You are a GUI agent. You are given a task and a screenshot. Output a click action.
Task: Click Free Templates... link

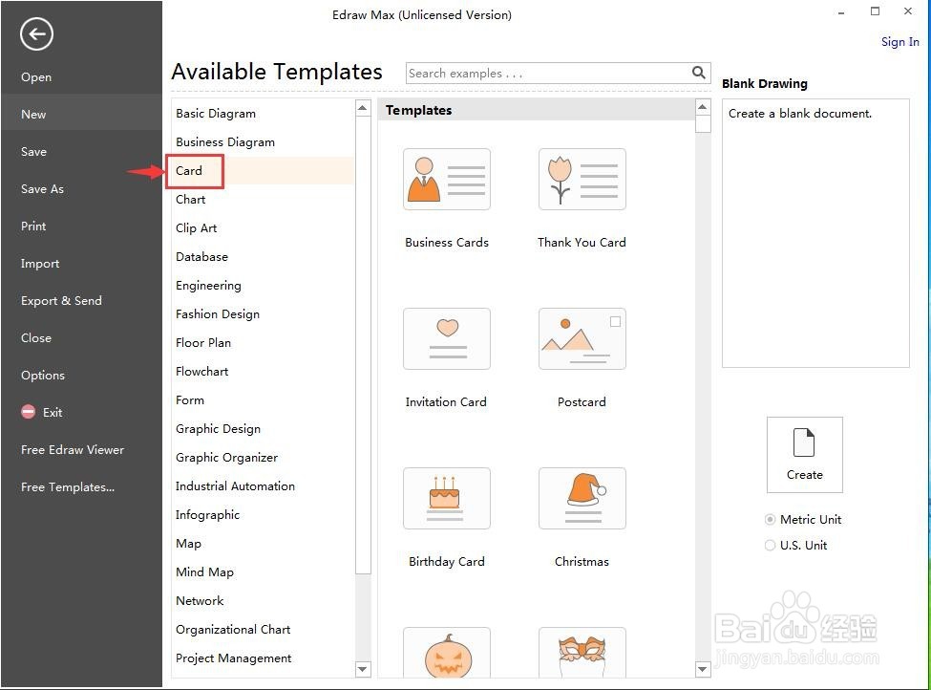tap(68, 486)
